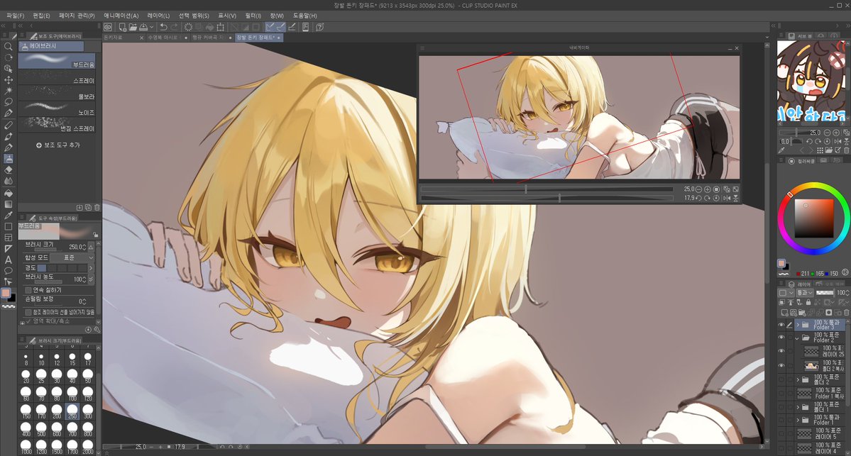Delete sub tool with trash icon
The height and width of the screenshot is (456, 851).
click(97, 207)
